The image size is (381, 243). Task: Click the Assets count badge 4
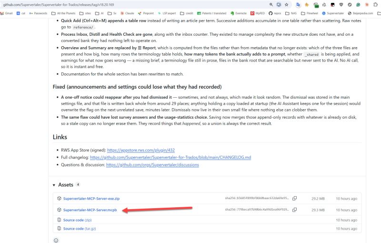tap(78, 184)
